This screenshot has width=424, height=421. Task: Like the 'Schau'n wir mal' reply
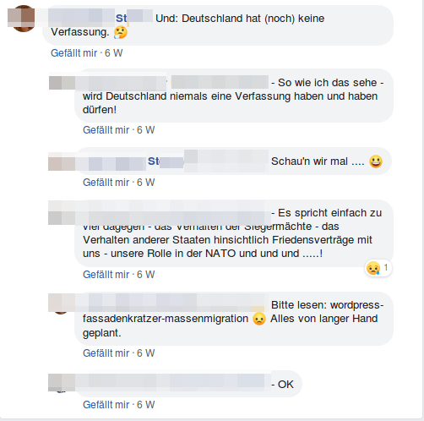pyautogui.click(x=106, y=183)
